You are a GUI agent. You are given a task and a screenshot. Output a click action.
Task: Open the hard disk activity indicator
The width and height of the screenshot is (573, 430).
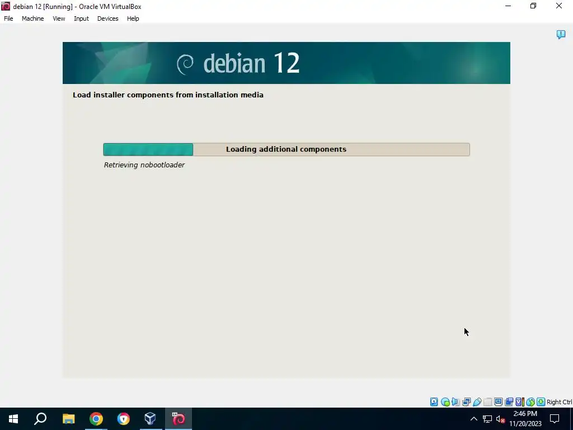point(434,402)
